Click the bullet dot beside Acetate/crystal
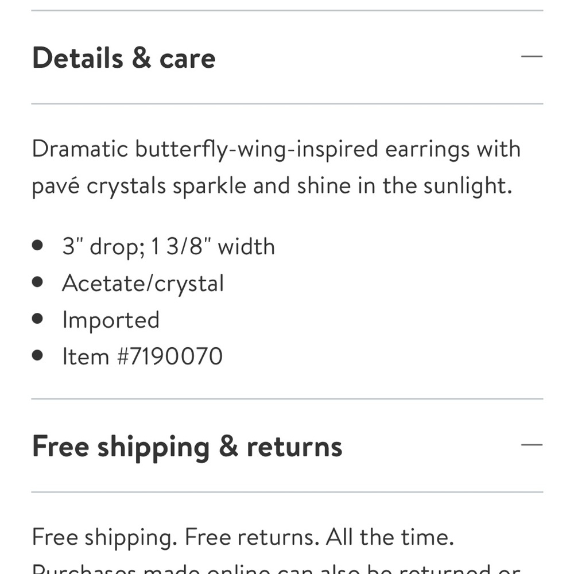Screen dimensions: 574x574 pyautogui.click(x=37, y=282)
